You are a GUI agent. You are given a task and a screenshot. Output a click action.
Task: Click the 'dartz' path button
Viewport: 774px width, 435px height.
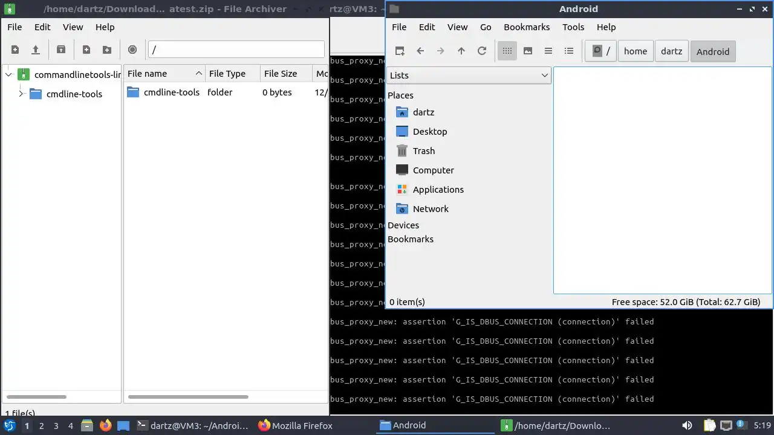672,51
